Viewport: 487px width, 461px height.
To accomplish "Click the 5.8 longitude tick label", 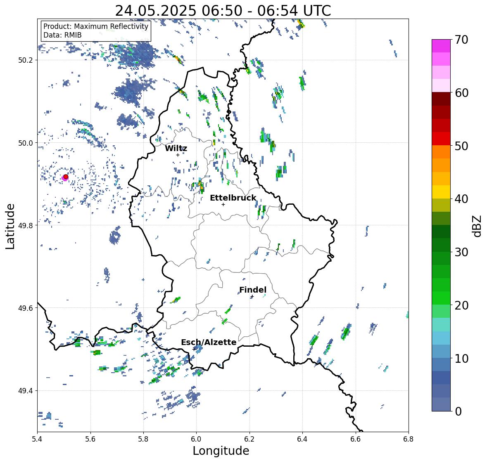I will (x=143, y=439).
